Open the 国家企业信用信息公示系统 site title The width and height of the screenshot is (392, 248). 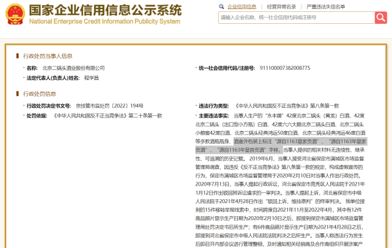pos(105,10)
